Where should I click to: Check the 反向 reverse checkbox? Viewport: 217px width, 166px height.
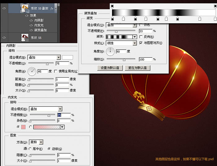coord(141,37)
